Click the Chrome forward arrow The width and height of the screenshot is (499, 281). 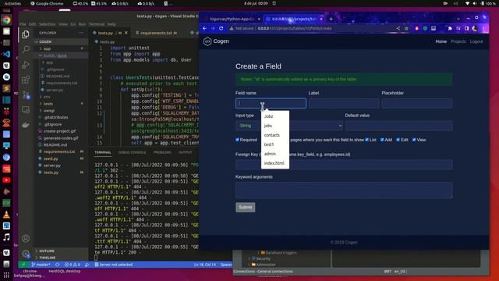(x=213, y=28)
